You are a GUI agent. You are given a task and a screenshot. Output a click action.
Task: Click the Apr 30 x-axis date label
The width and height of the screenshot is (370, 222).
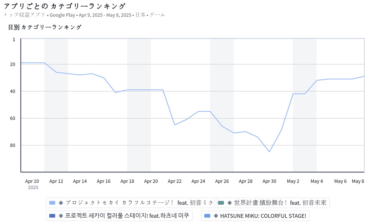click(269, 181)
